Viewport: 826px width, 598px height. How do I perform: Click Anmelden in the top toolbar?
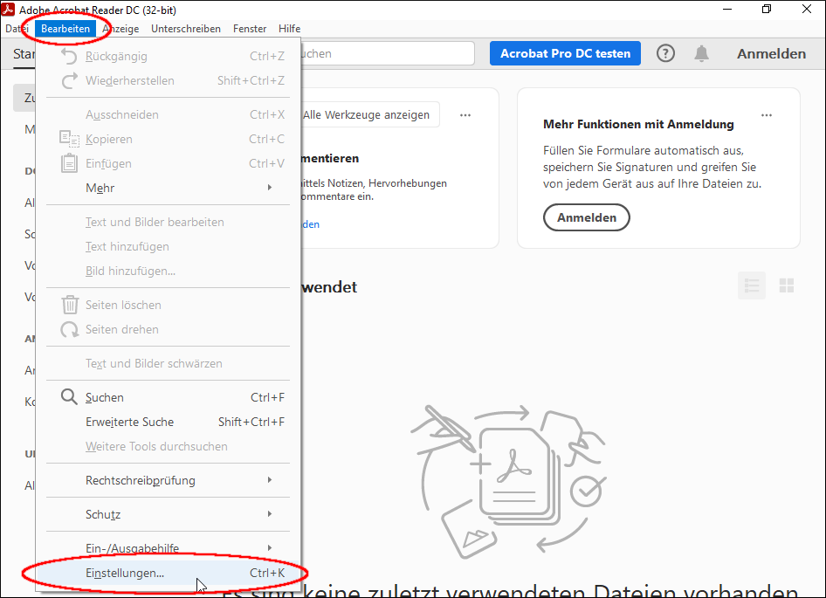(x=771, y=53)
